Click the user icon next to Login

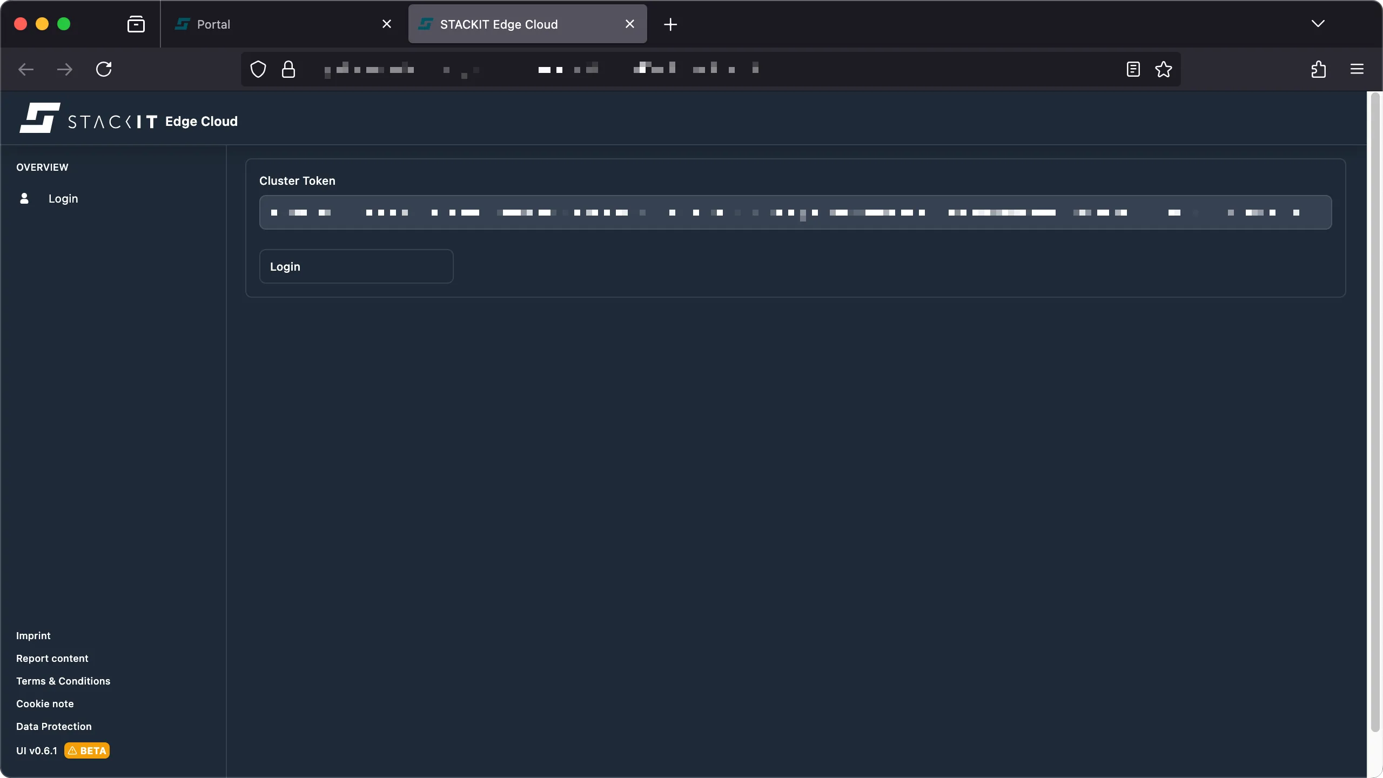pyautogui.click(x=24, y=198)
